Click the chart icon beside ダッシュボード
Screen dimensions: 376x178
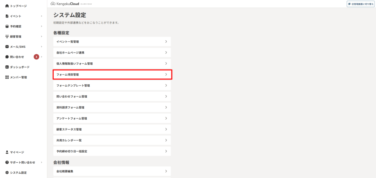point(7,67)
